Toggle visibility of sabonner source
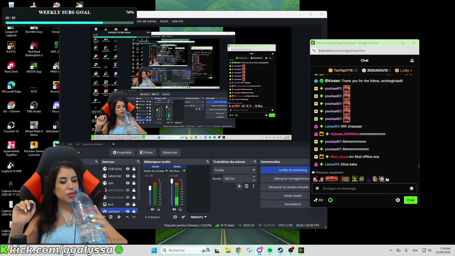The width and height of the screenshot is (455, 256). click(x=128, y=176)
